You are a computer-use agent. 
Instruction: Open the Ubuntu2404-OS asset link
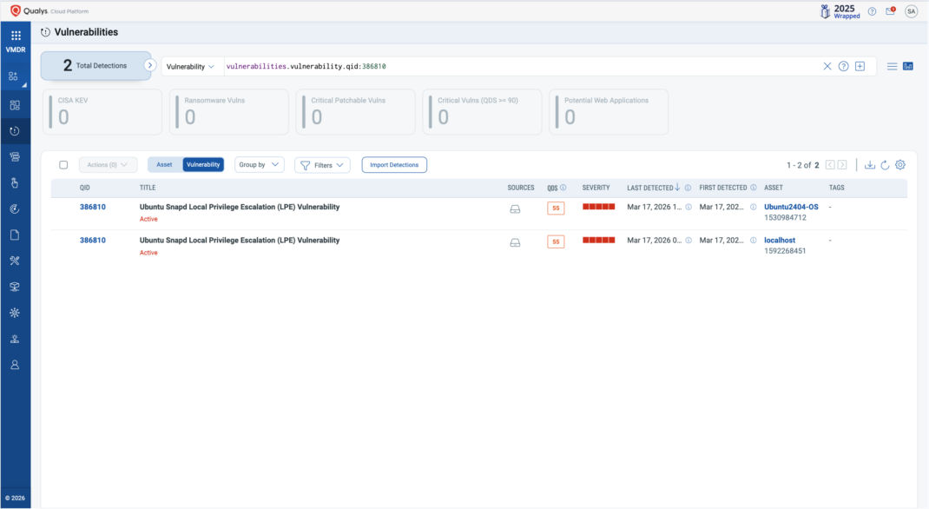[790, 207]
